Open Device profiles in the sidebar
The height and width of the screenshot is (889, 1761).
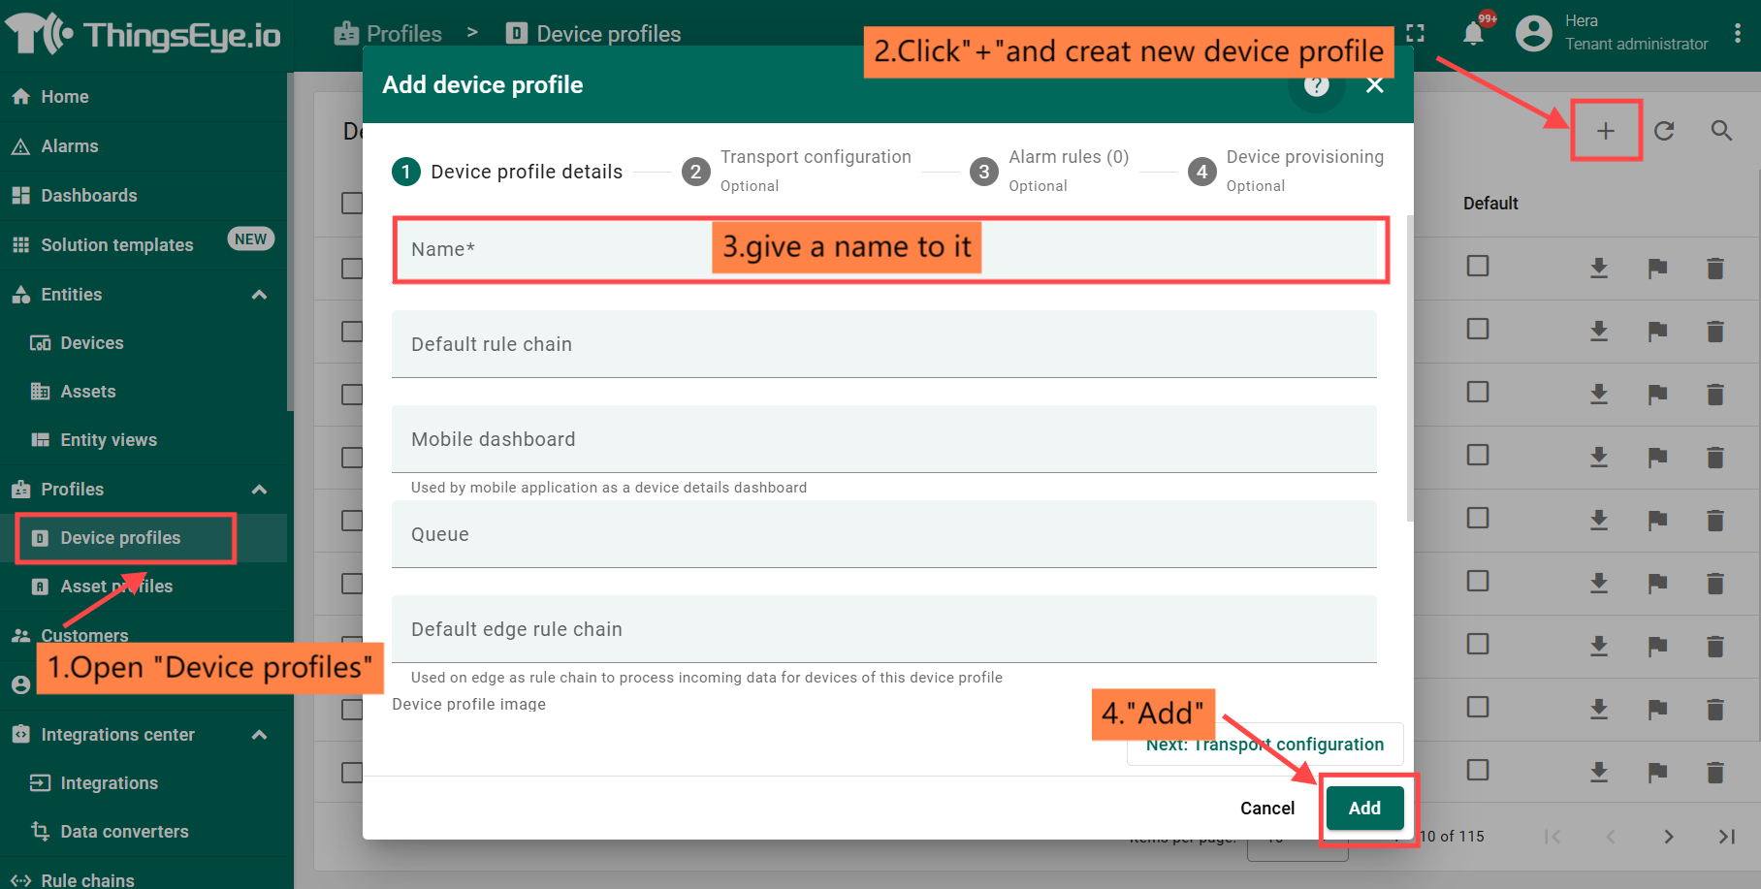pyautogui.click(x=120, y=538)
